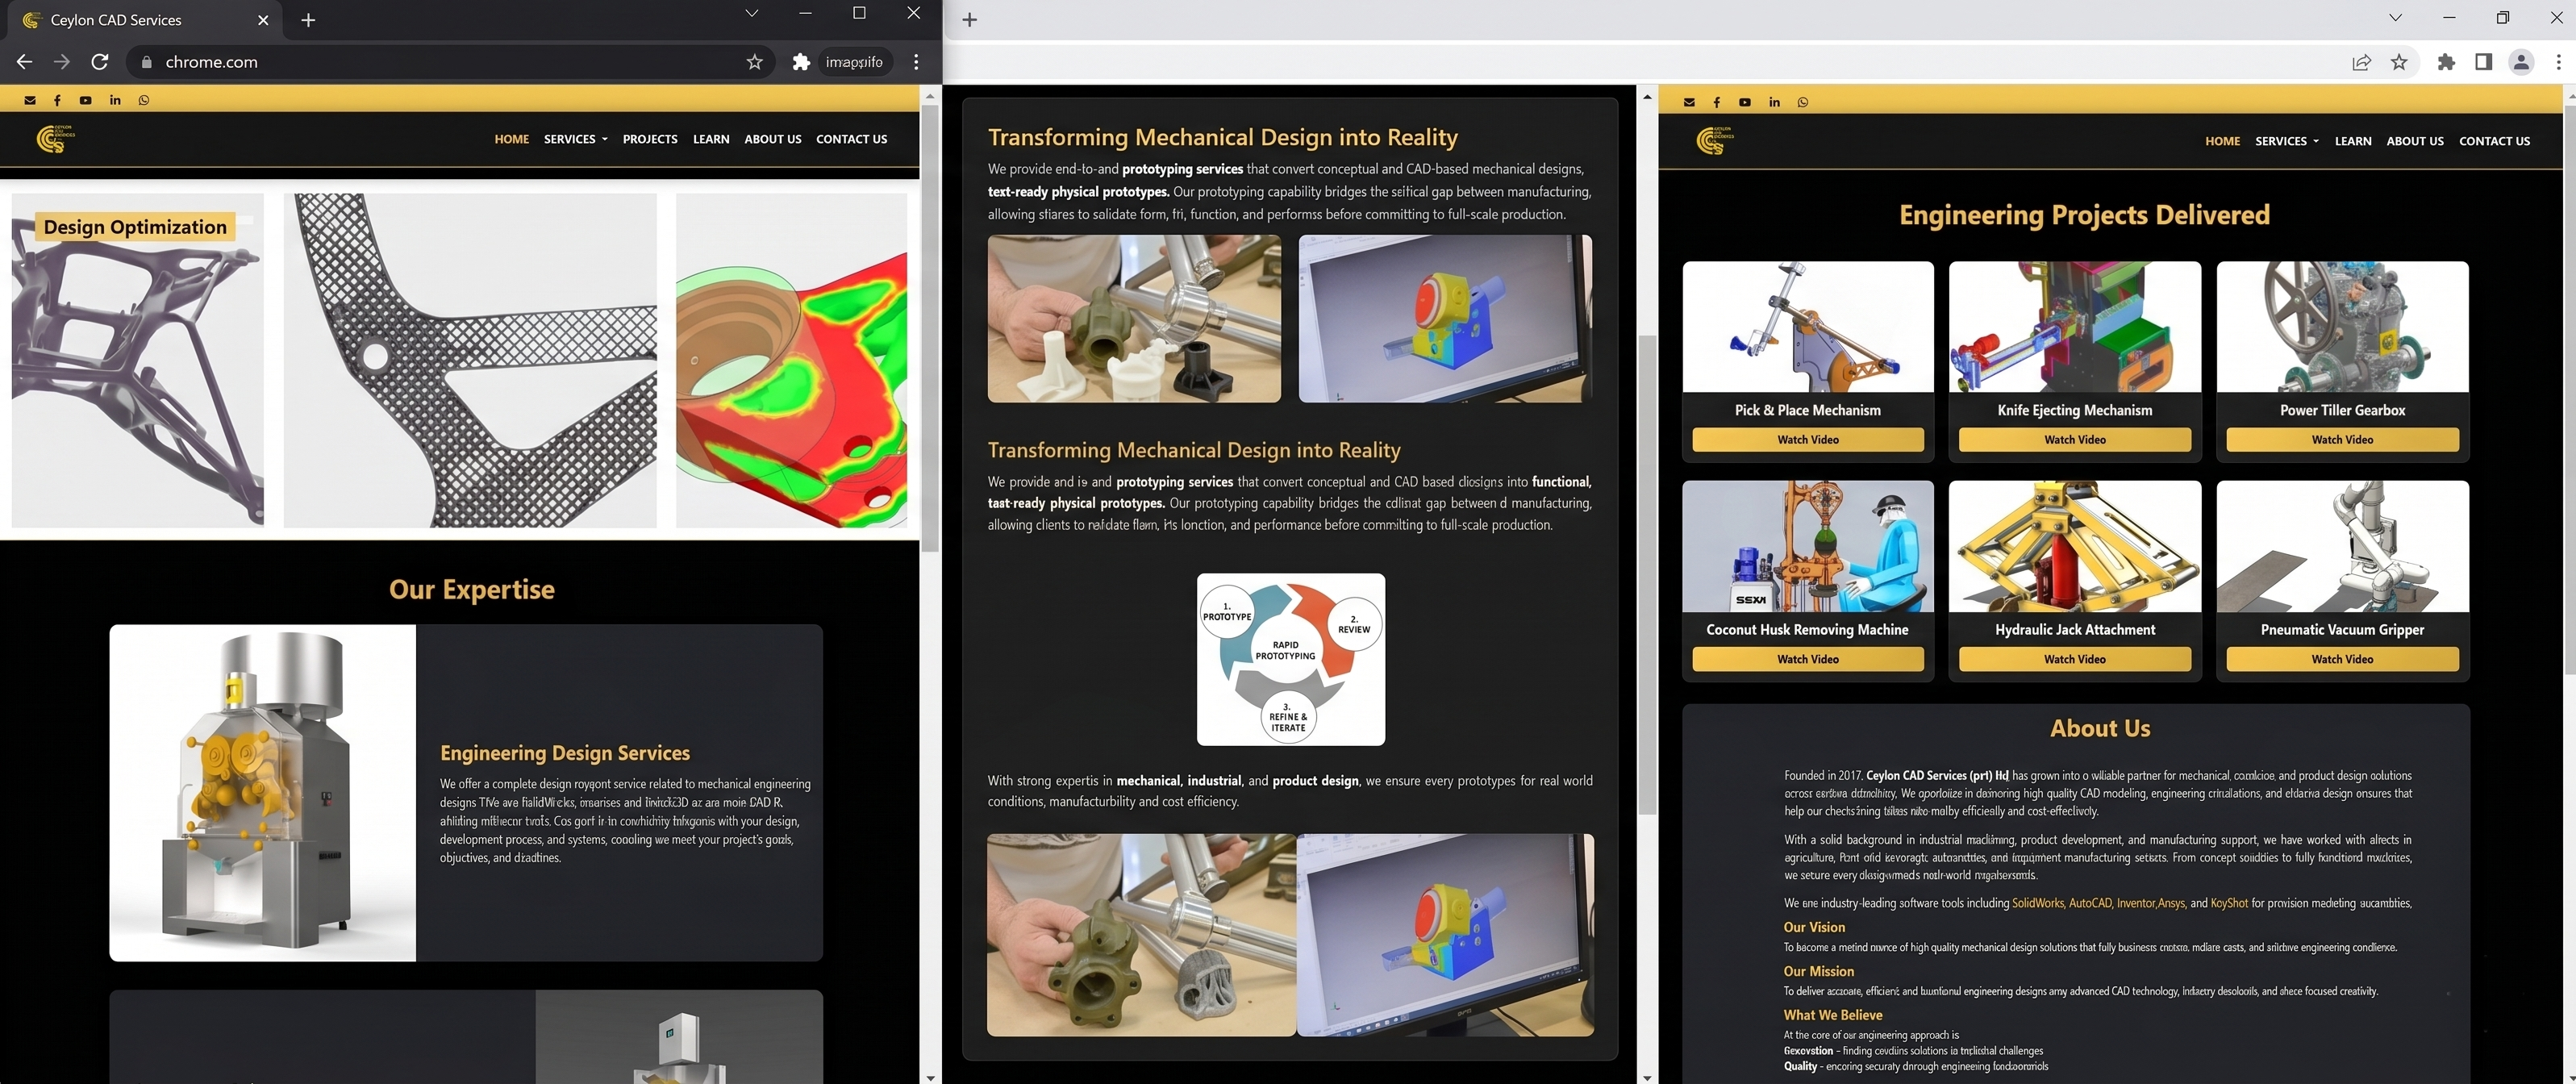Click scroll-up arrow beside the prototyping panel
Screen dimensions: 2576x1084
(x=1646, y=96)
